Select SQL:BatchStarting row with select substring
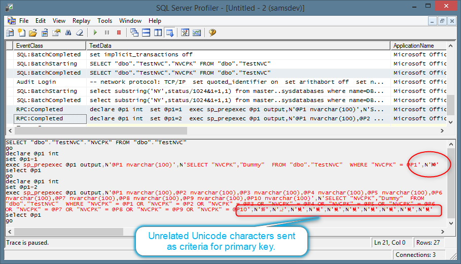This screenshot has width=461, height=264. click(226, 91)
